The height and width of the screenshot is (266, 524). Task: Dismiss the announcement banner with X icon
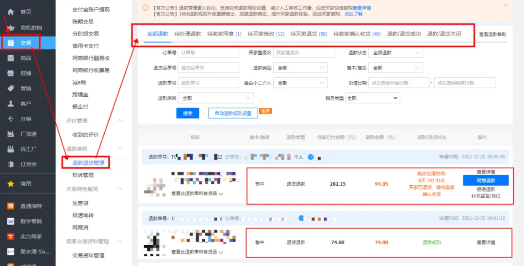click(506, 5)
